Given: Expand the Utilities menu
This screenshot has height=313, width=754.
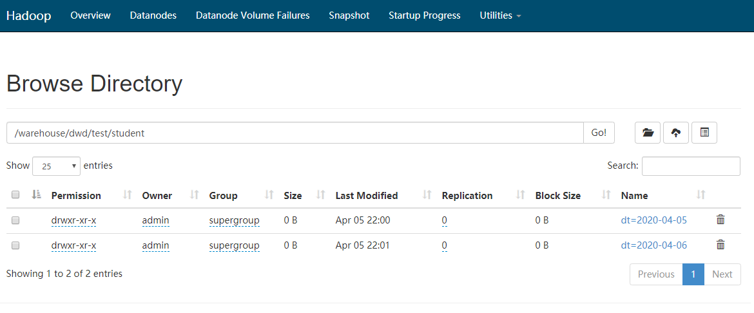Looking at the screenshot, I should coord(500,15).
